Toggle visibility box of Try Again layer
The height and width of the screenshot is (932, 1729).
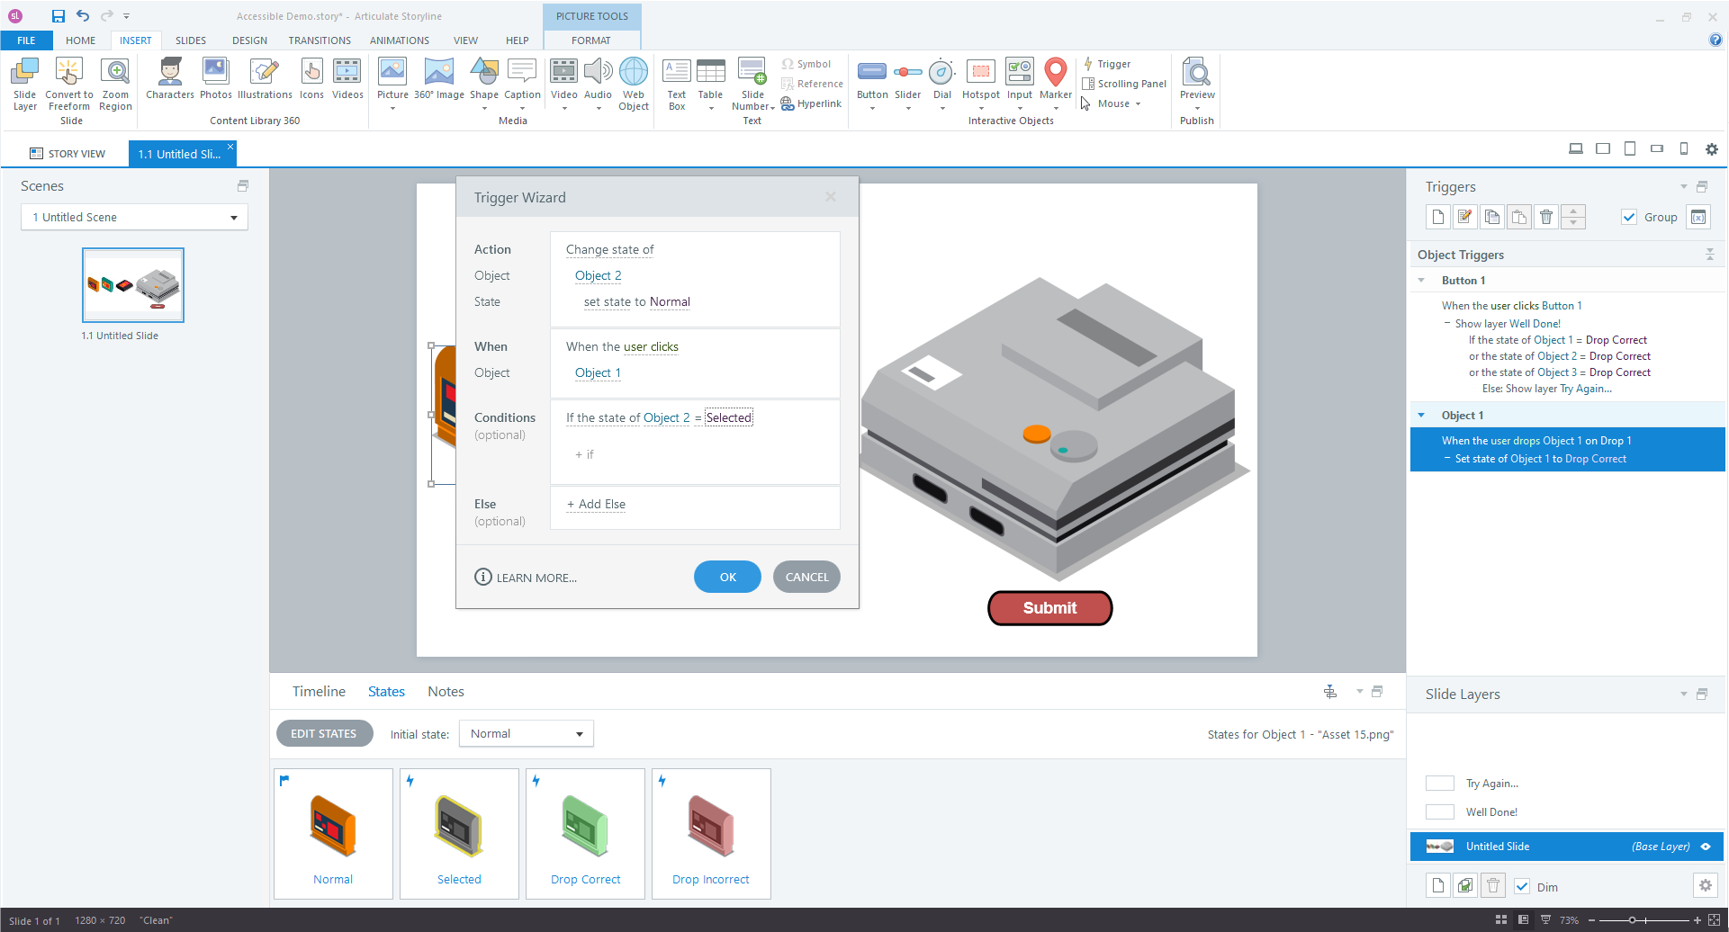click(1440, 784)
